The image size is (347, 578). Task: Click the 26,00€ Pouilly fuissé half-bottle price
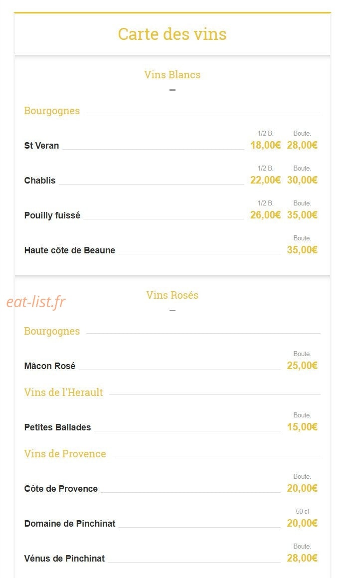pos(265,215)
